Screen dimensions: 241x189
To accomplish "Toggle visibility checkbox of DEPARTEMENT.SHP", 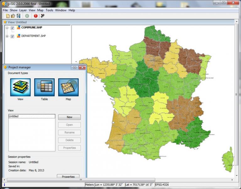I will pyautogui.click(x=13, y=36).
